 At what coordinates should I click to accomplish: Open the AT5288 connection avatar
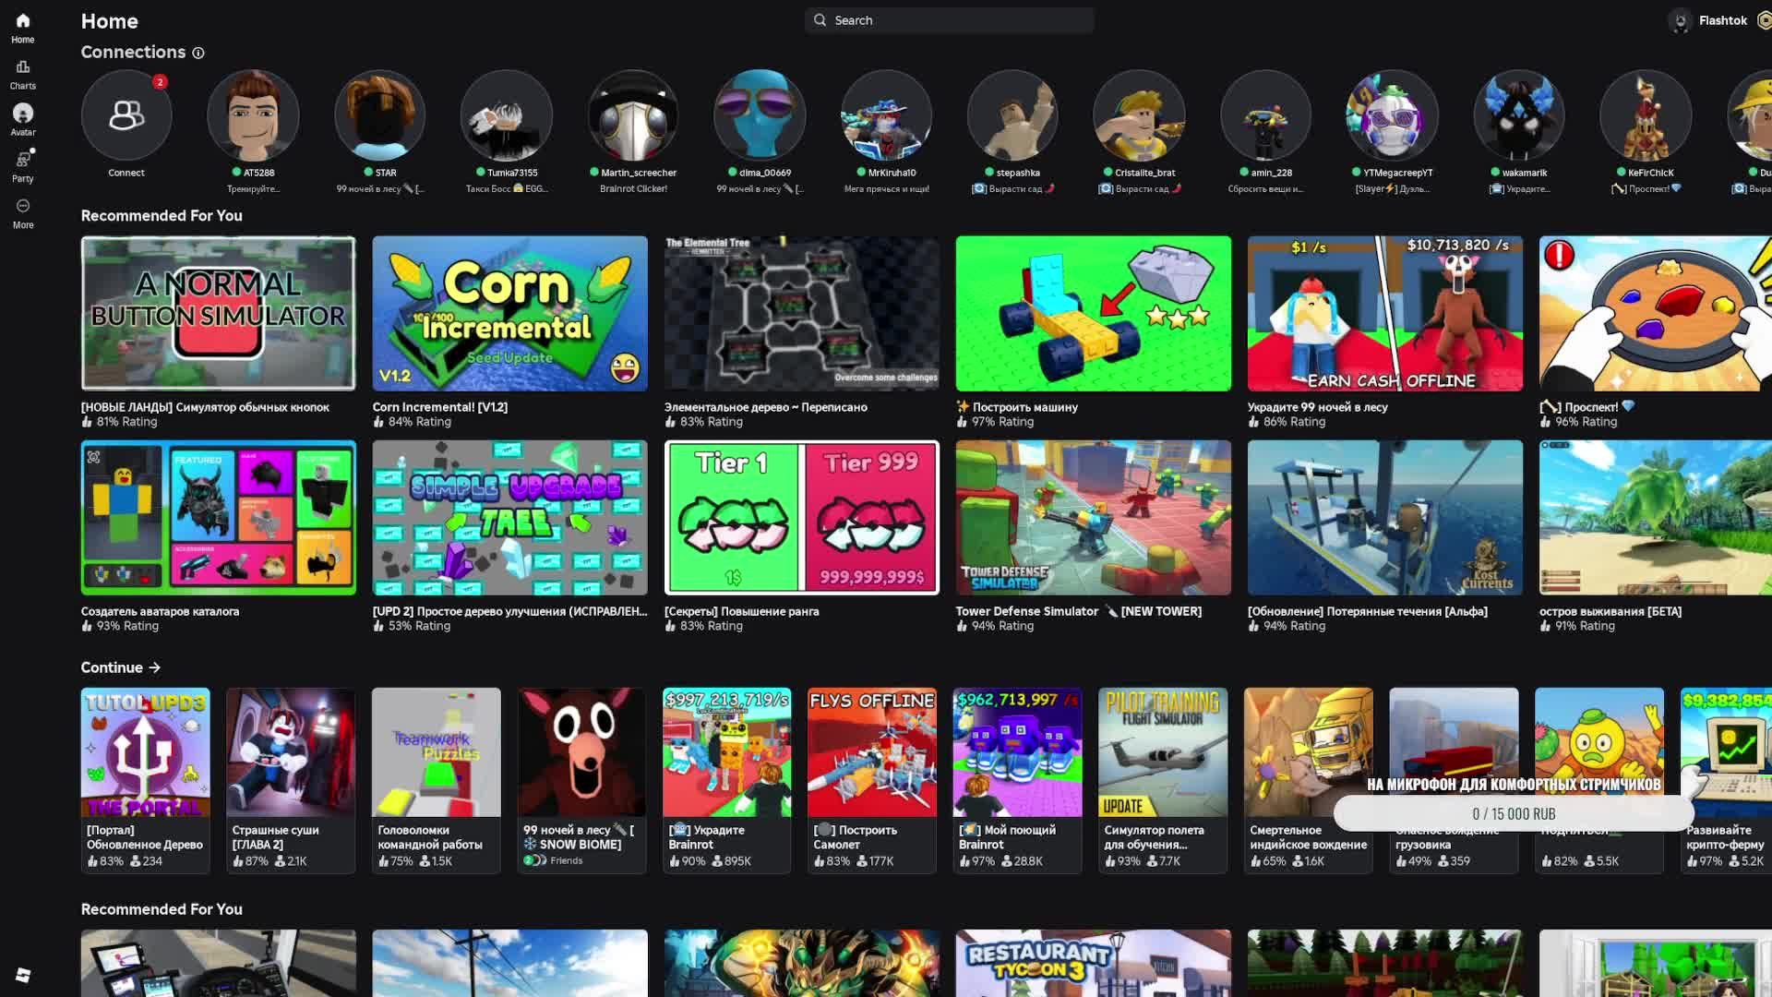tap(253, 115)
